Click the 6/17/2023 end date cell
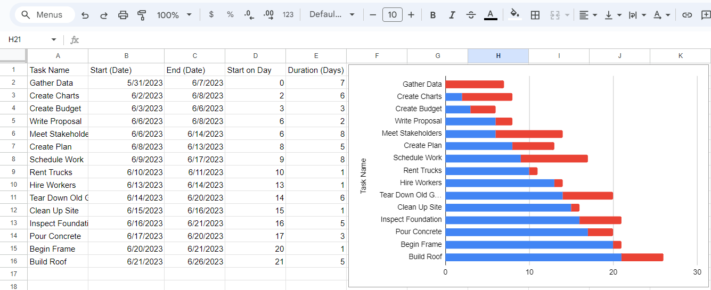 194,159
